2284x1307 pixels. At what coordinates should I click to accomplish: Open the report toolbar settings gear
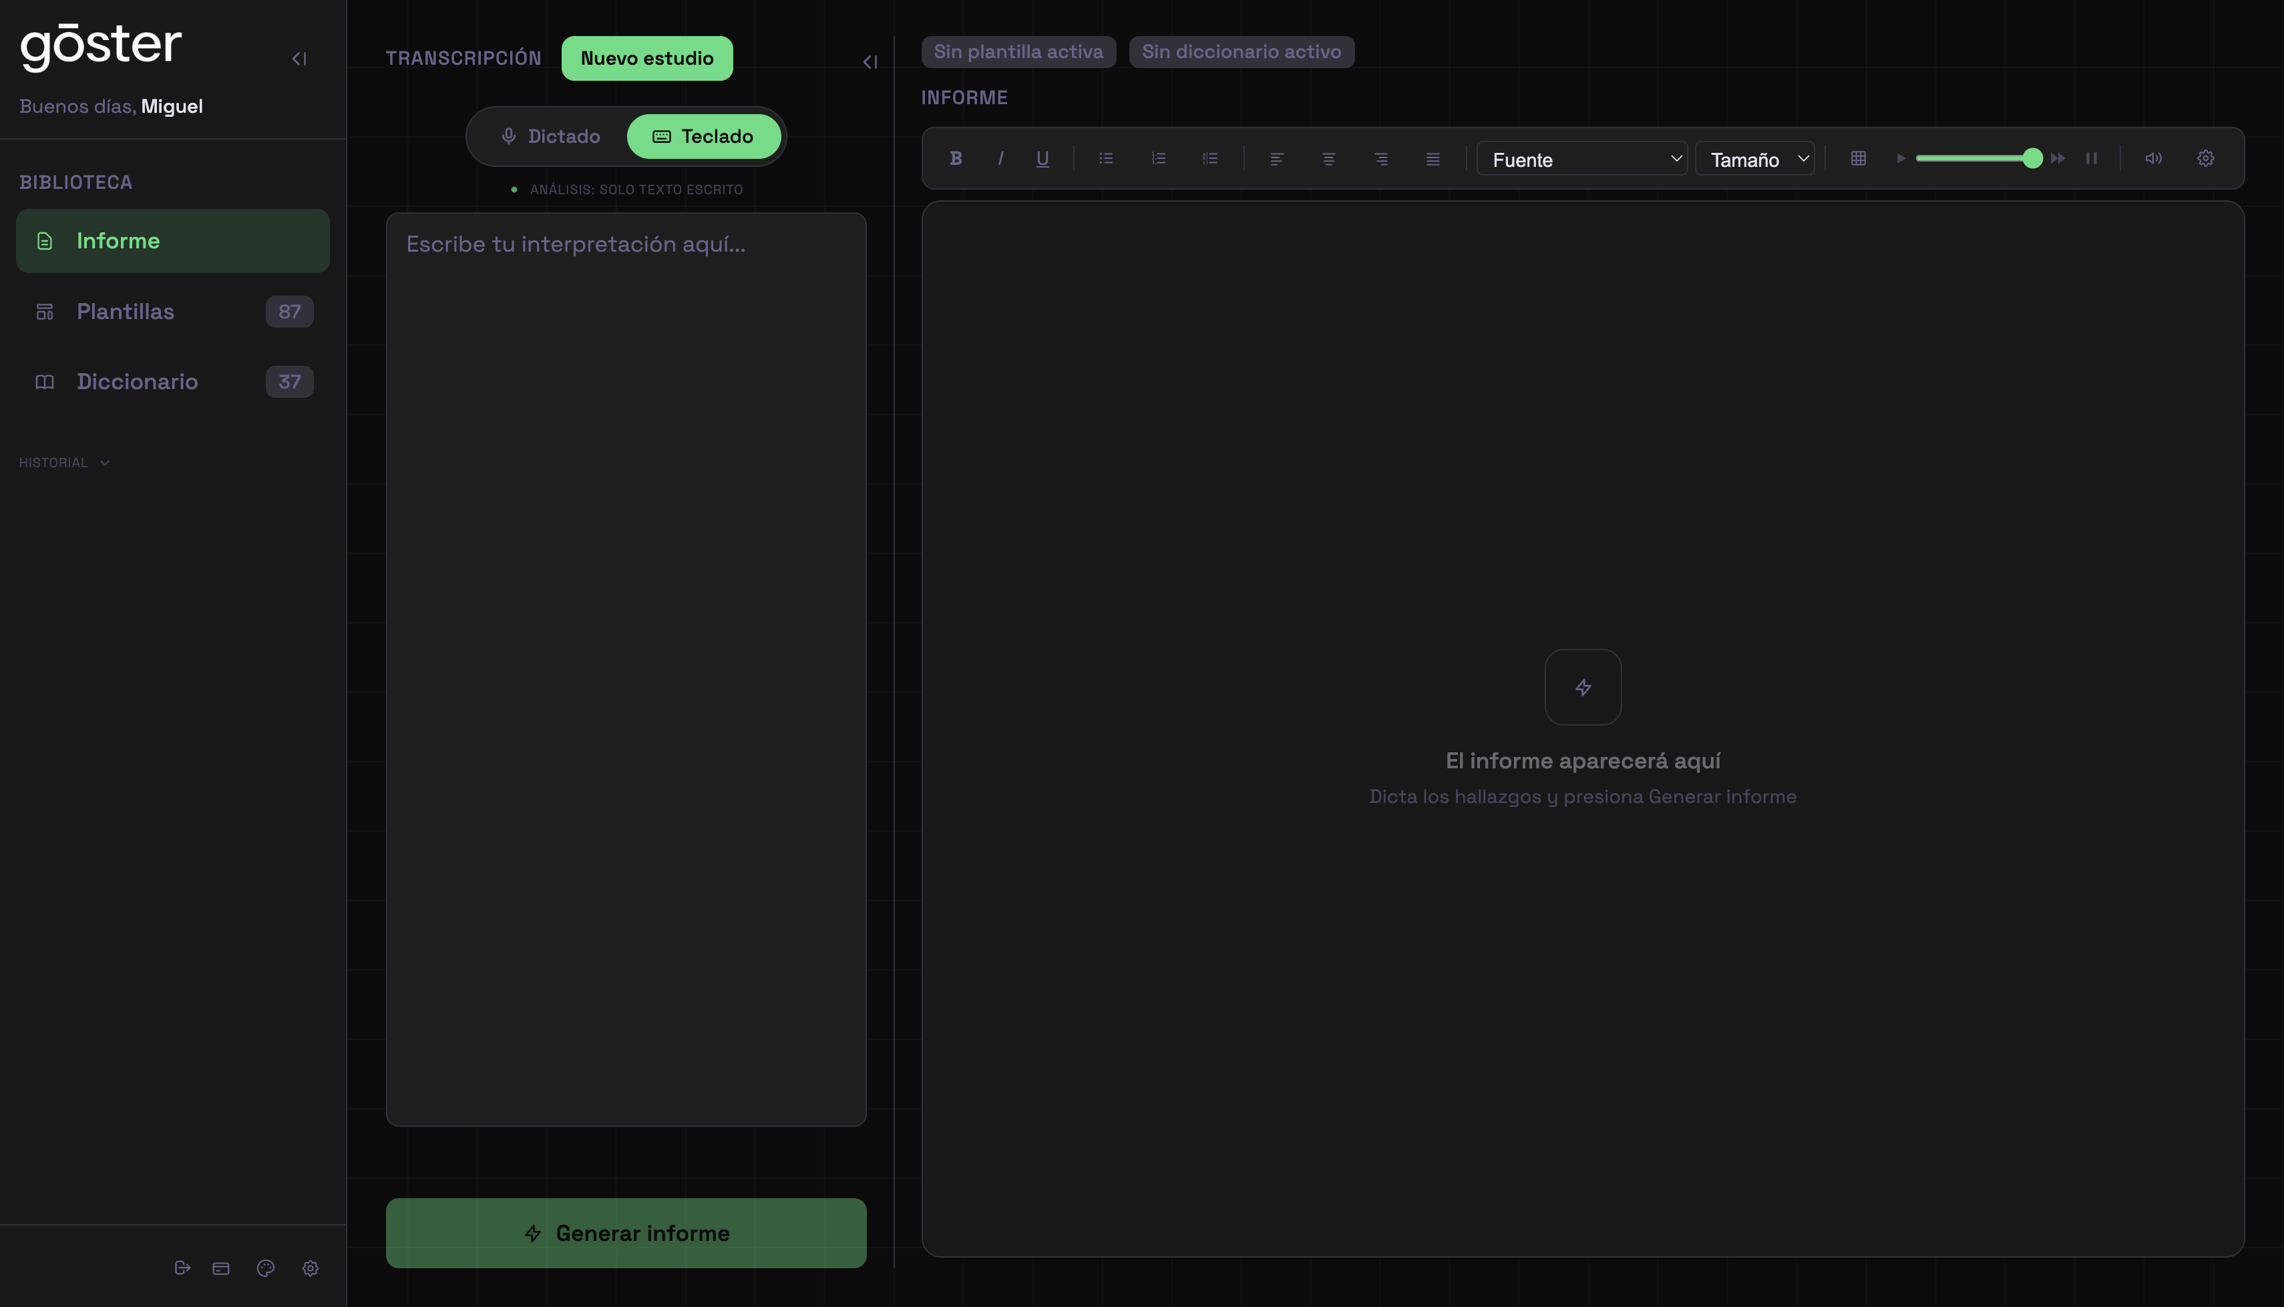coord(2206,158)
